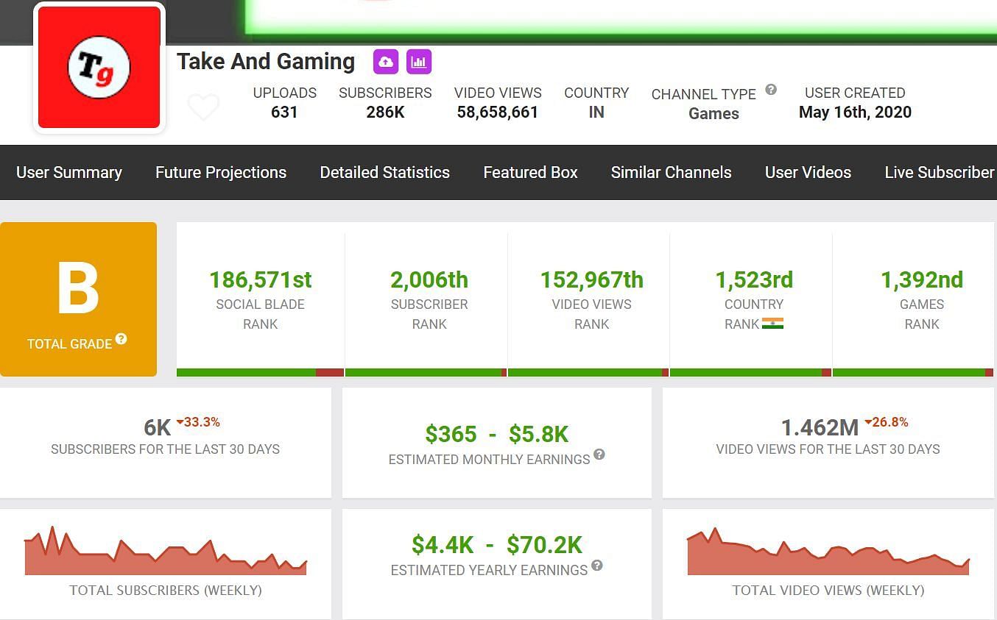Select the Featured Box tab

pyautogui.click(x=530, y=173)
